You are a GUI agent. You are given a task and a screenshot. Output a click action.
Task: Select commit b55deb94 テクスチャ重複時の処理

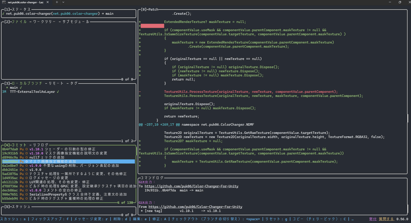pos(68,198)
